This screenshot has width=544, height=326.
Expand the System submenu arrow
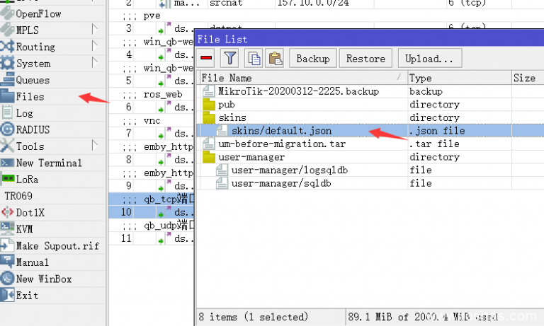[x=94, y=63]
